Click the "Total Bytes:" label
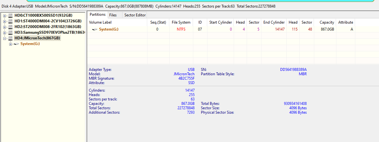 (x=210, y=104)
